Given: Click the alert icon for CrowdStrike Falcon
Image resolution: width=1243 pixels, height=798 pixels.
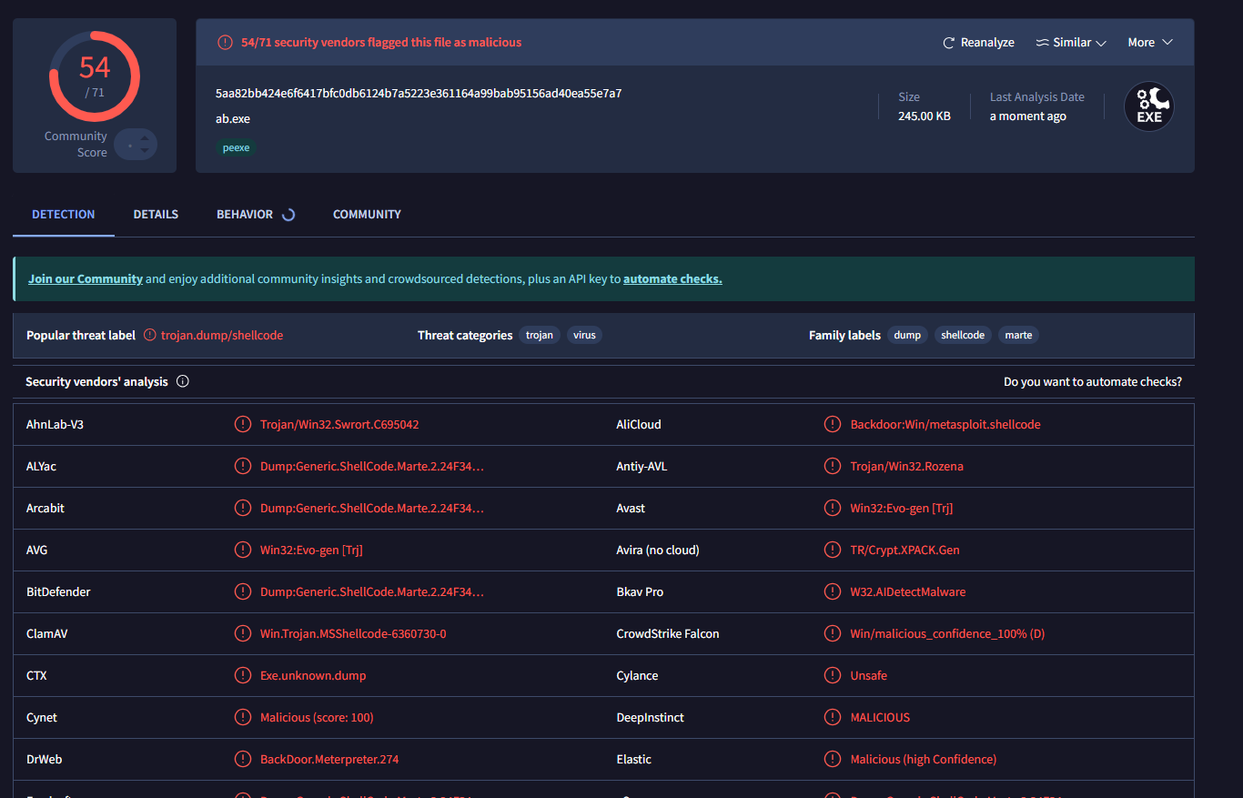Looking at the screenshot, I should coord(833,633).
